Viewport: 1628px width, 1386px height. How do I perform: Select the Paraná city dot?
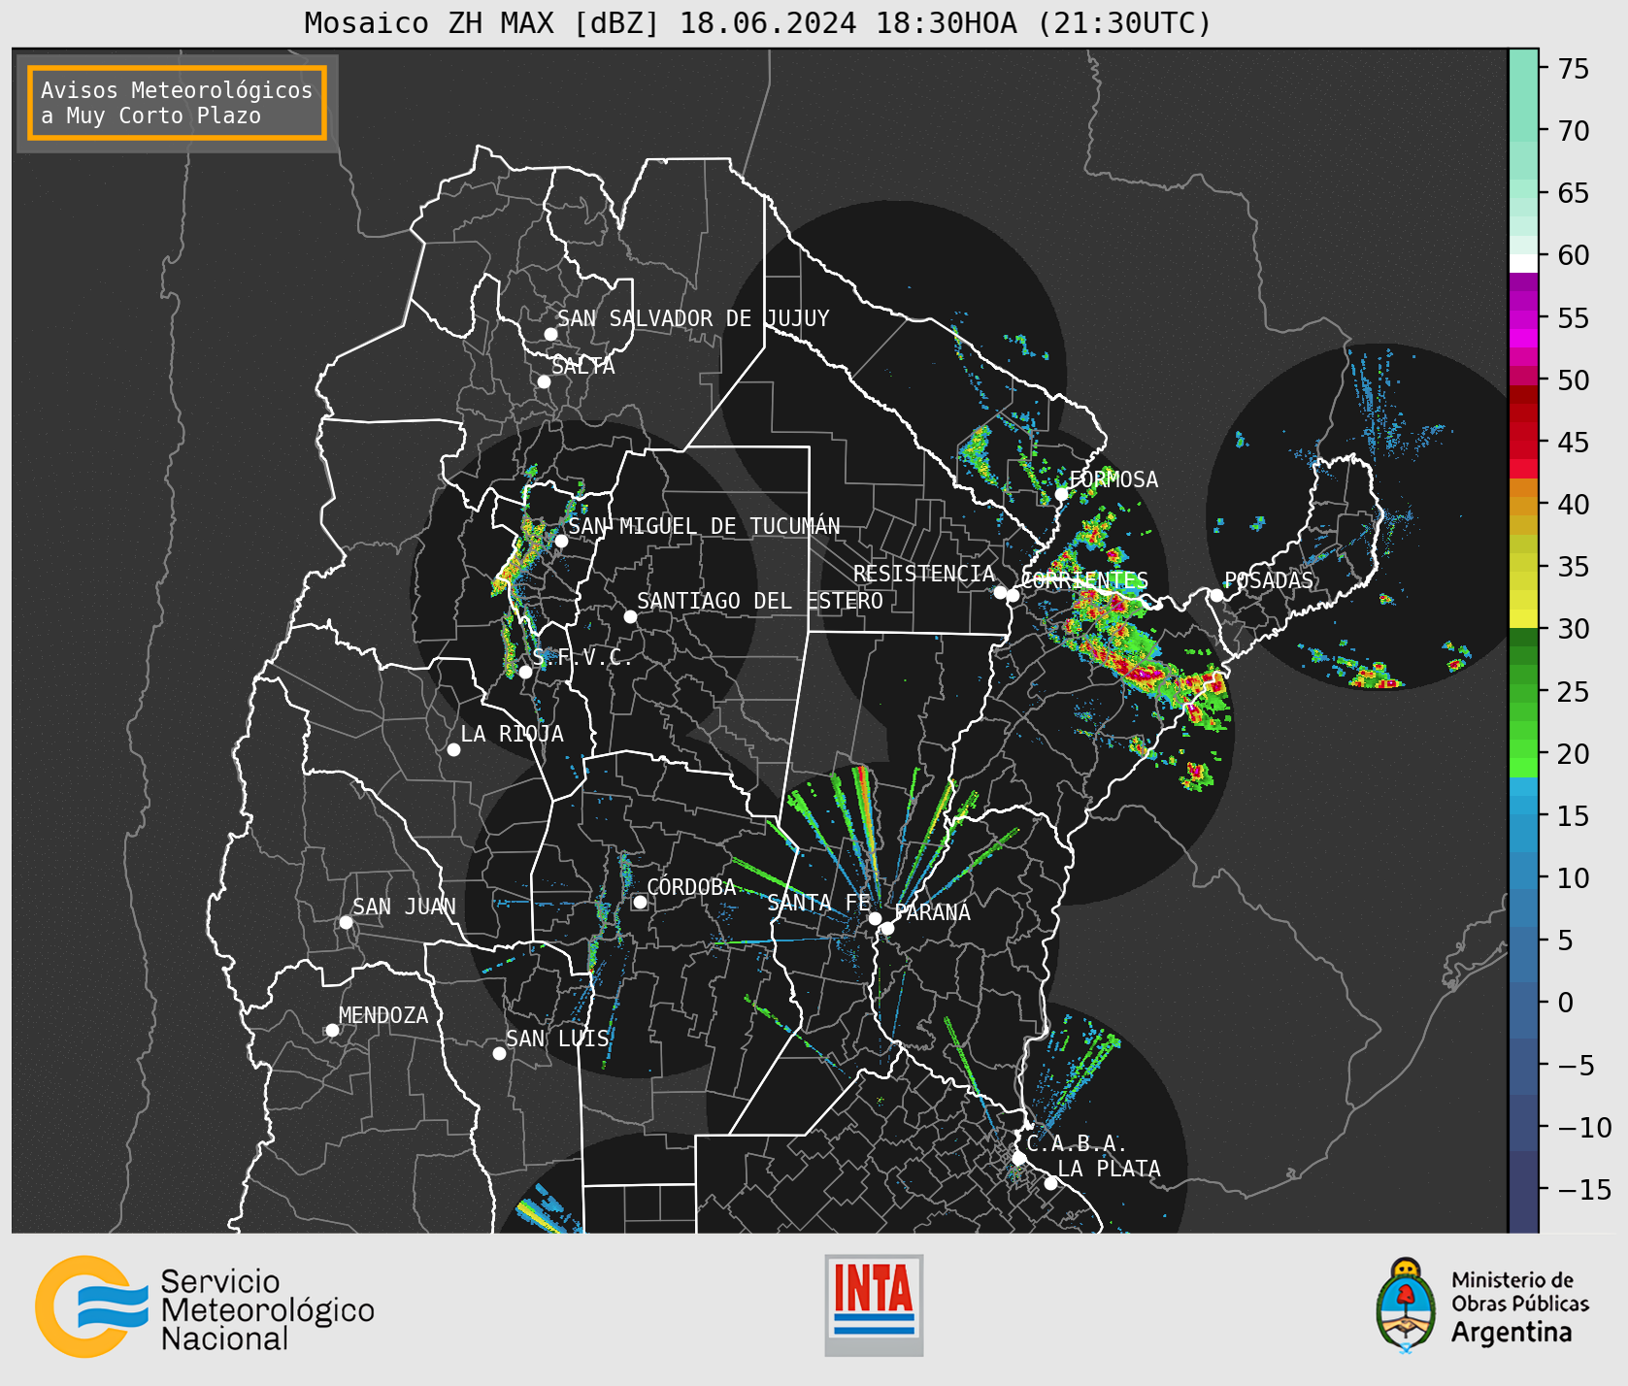tap(887, 929)
